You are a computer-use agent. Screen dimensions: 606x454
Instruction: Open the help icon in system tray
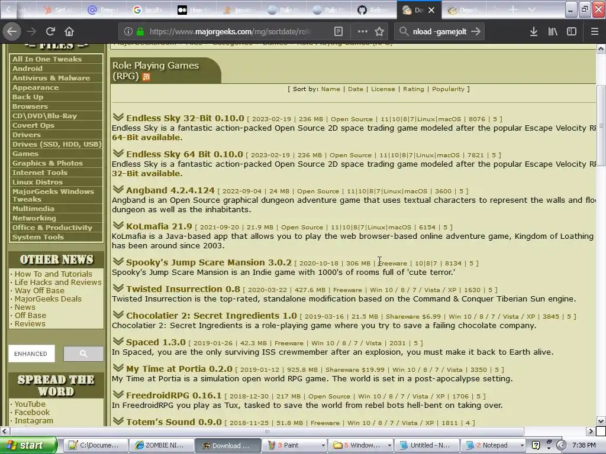tap(536, 445)
